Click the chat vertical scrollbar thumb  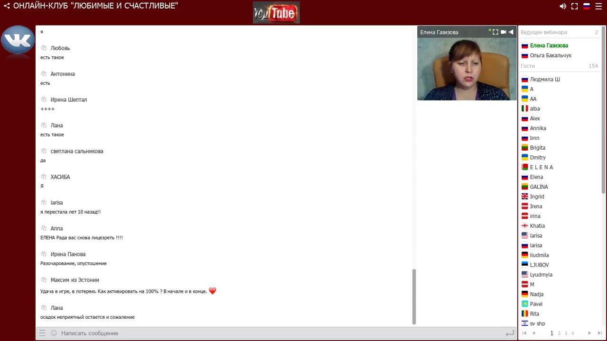pyautogui.click(x=414, y=296)
